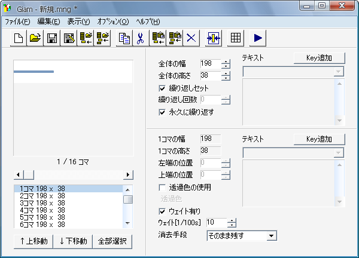
Task: Click ↓下移動 button
Action: pos(73,241)
